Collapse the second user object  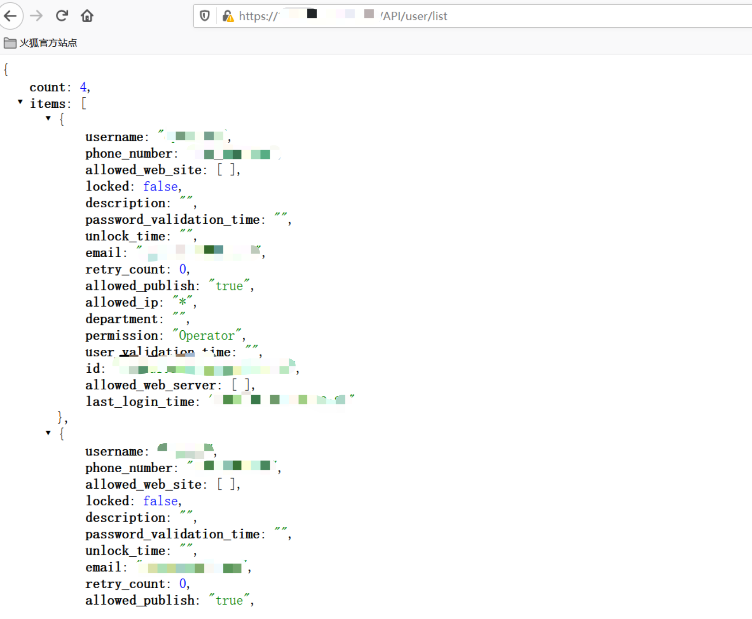48,432
